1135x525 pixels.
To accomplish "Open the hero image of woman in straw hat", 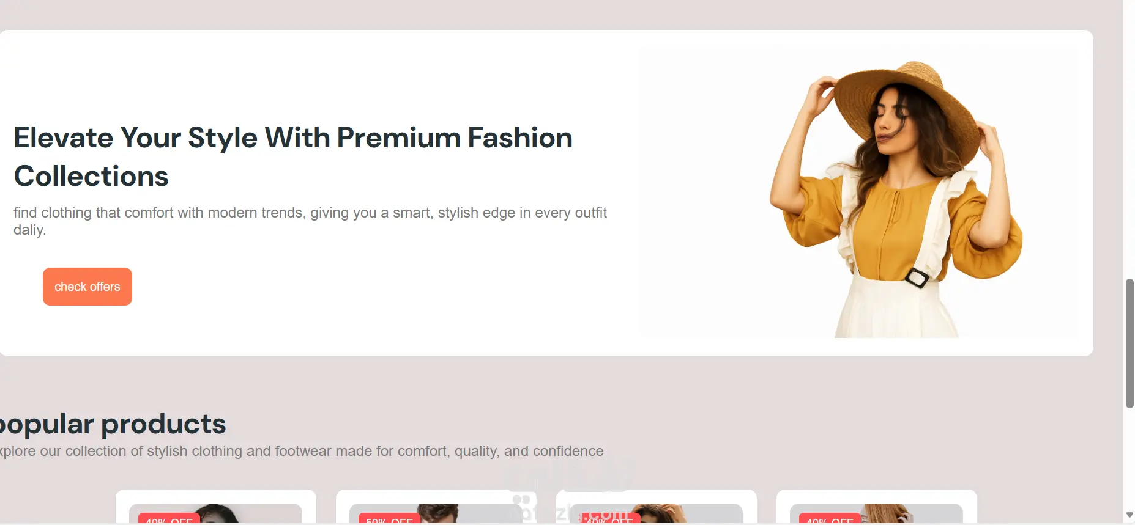I will [859, 194].
